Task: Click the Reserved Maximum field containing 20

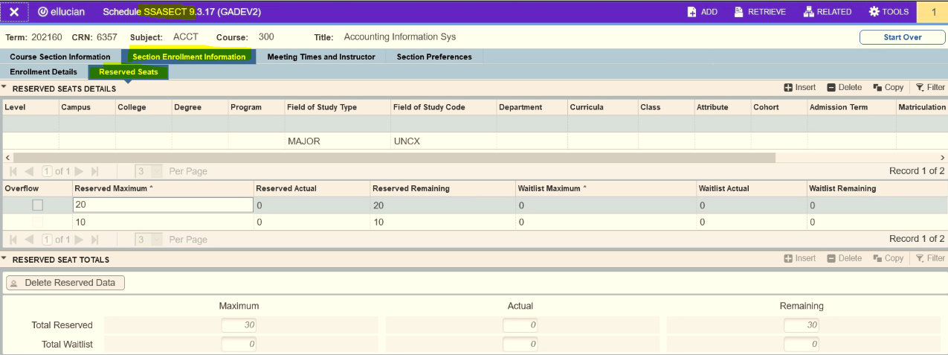Action: 163,205
